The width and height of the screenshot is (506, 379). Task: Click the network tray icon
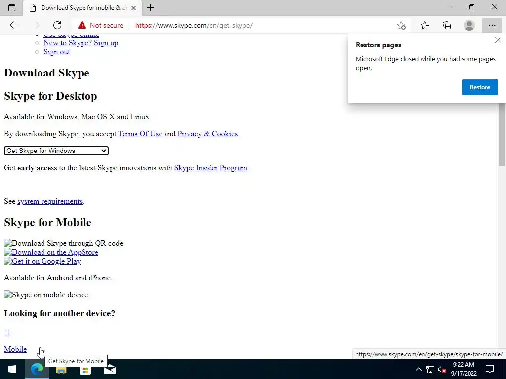point(430,369)
